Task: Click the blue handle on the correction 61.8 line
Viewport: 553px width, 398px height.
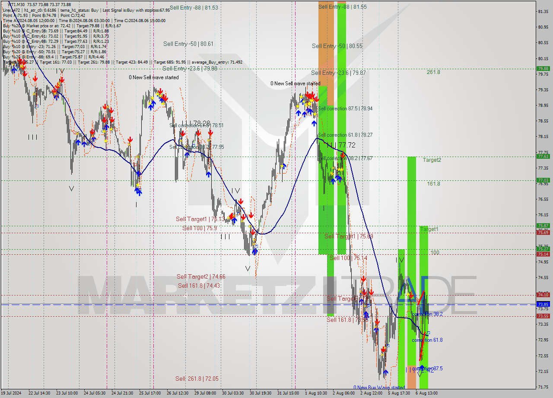Action: (428, 333)
